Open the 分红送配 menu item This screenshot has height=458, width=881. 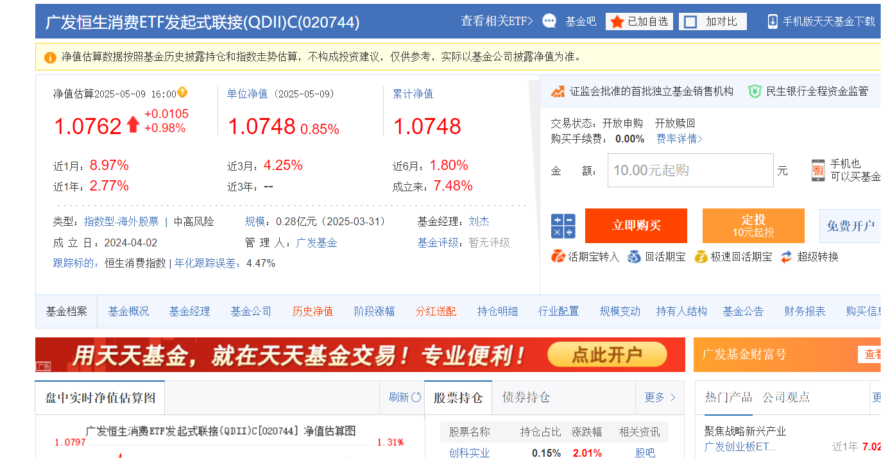point(436,312)
